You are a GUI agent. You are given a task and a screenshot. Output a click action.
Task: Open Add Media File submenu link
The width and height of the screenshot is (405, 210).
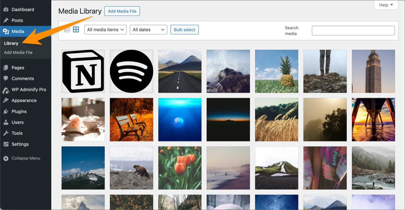pos(18,52)
